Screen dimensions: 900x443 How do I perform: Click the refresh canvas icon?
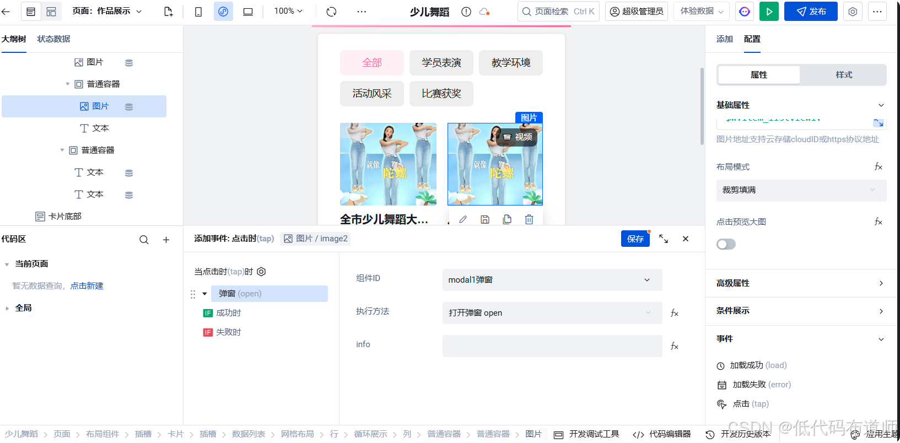(331, 12)
